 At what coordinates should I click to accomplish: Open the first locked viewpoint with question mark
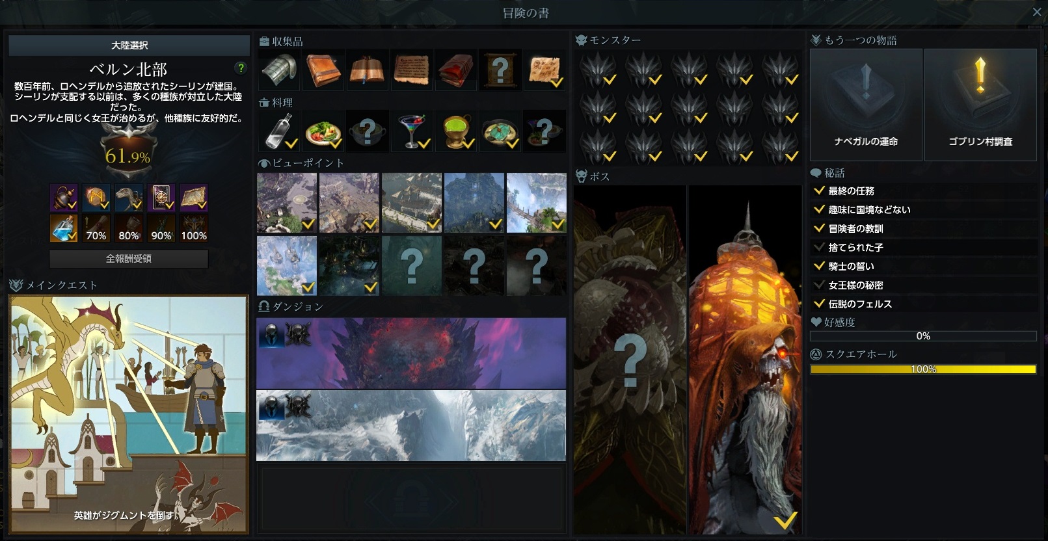(x=412, y=265)
